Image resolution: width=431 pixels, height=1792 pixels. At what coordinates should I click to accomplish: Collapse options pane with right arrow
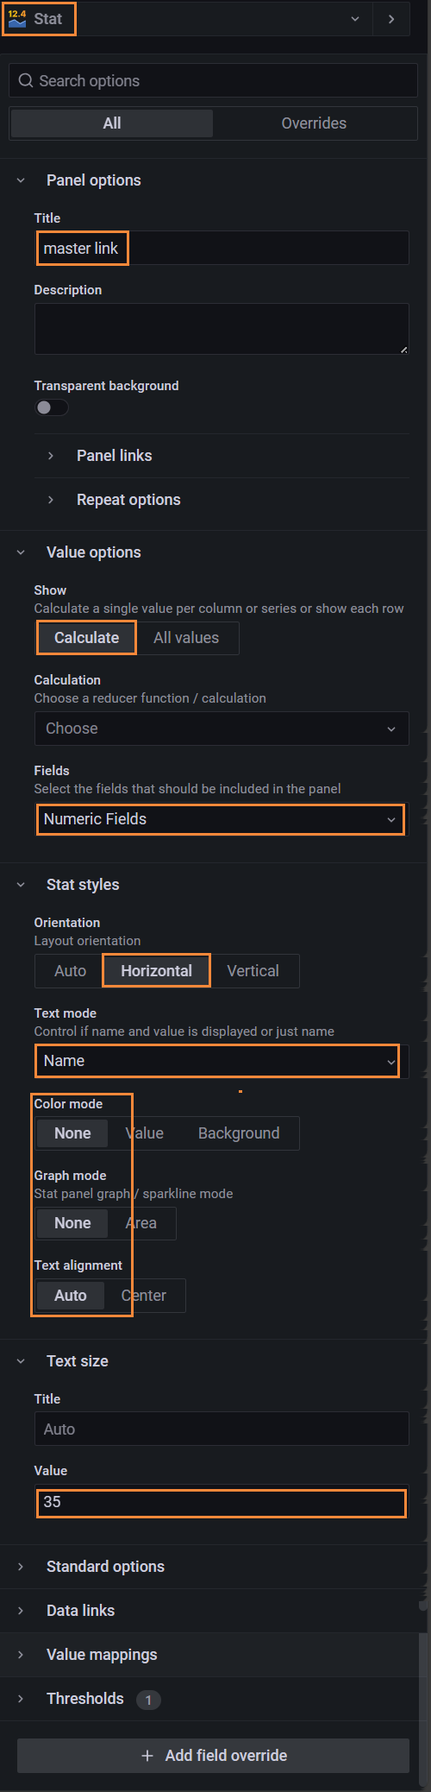click(x=391, y=19)
